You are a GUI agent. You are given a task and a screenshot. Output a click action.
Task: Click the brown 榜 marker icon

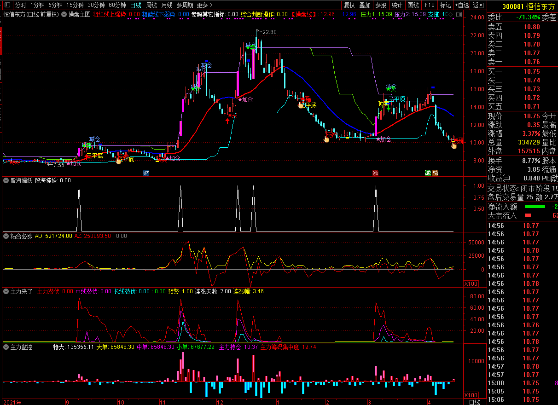(x=435, y=173)
